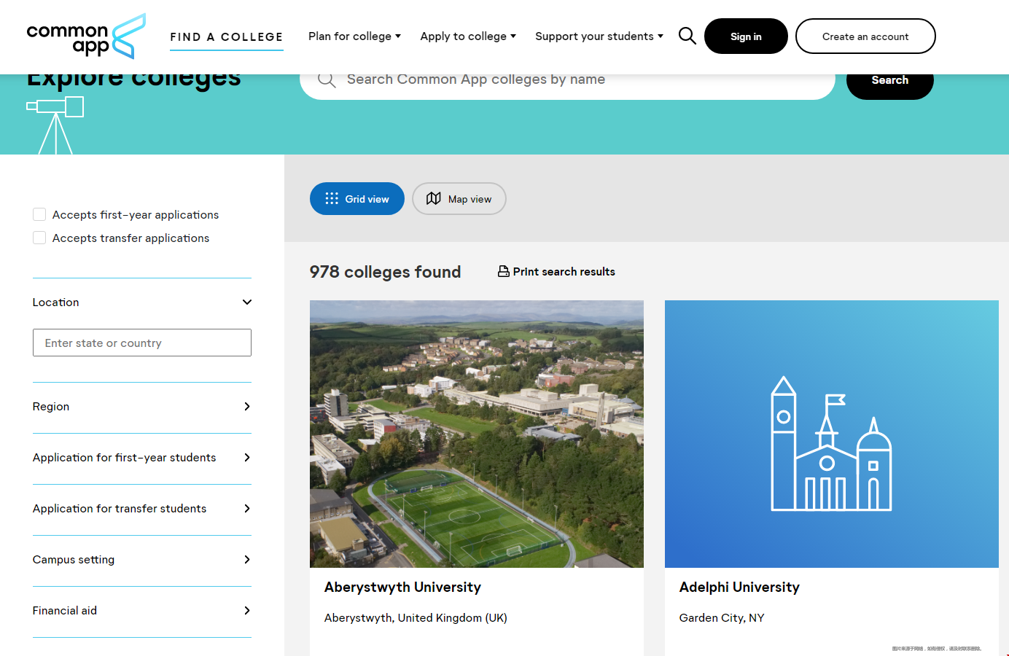The width and height of the screenshot is (1009, 656).
Task: Click the magnifier icon in college search box
Action: (327, 79)
